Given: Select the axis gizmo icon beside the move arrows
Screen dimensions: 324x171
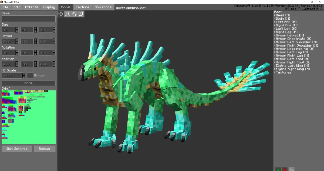Looking at the screenshot, I should click(67, 14).
